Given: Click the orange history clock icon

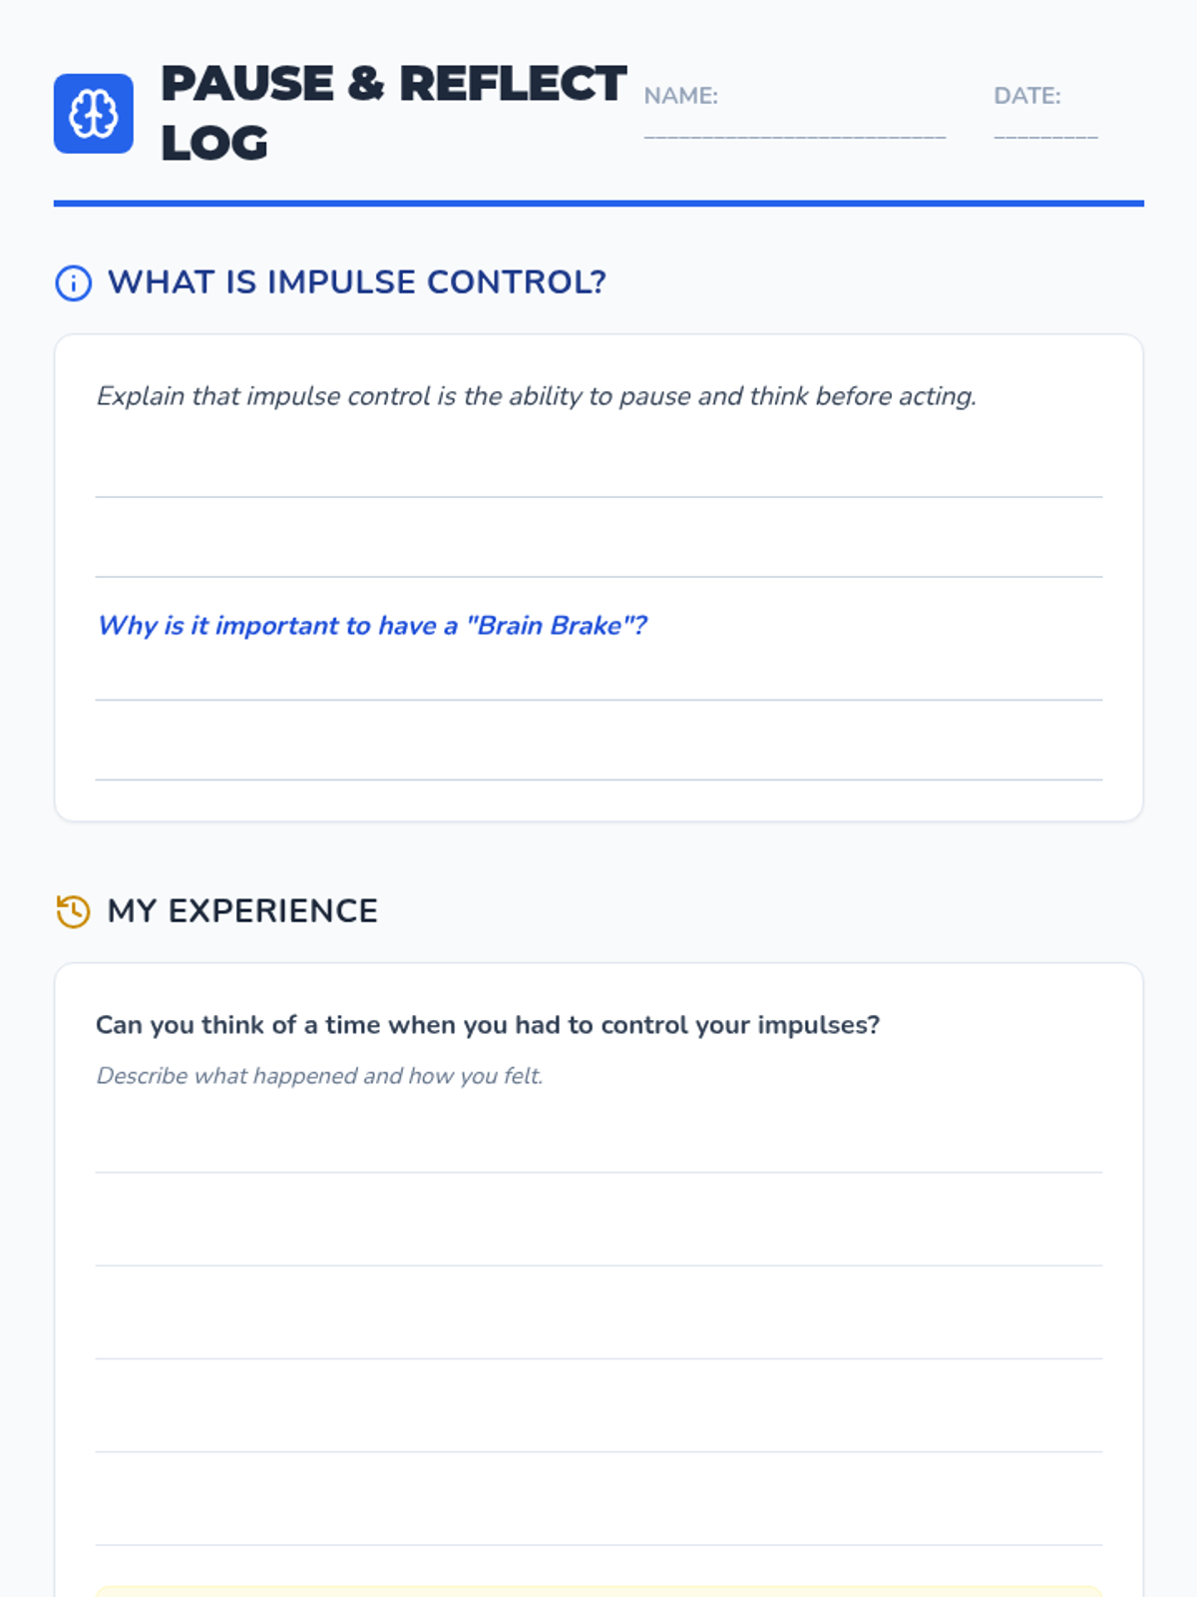Looking at the screenshot, I should pyautogui.click(x=73, y=911).
